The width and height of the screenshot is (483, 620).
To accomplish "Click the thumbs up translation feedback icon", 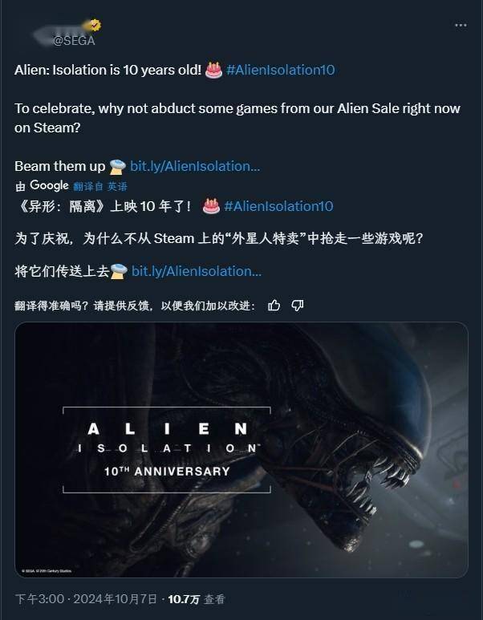I will pyautogui.click(x=274, y=306).
